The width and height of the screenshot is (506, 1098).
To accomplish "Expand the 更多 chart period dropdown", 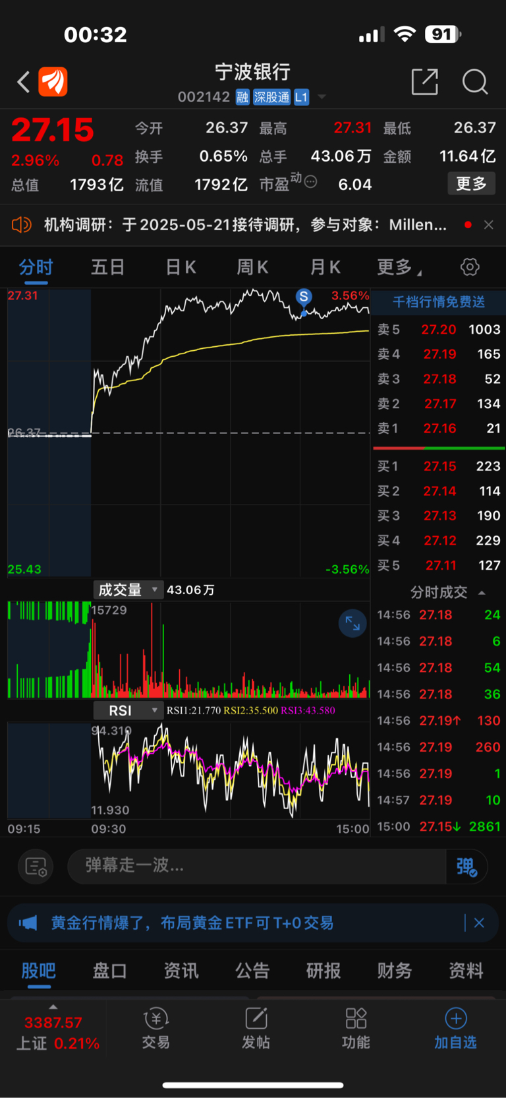I will tap(399, 267).
